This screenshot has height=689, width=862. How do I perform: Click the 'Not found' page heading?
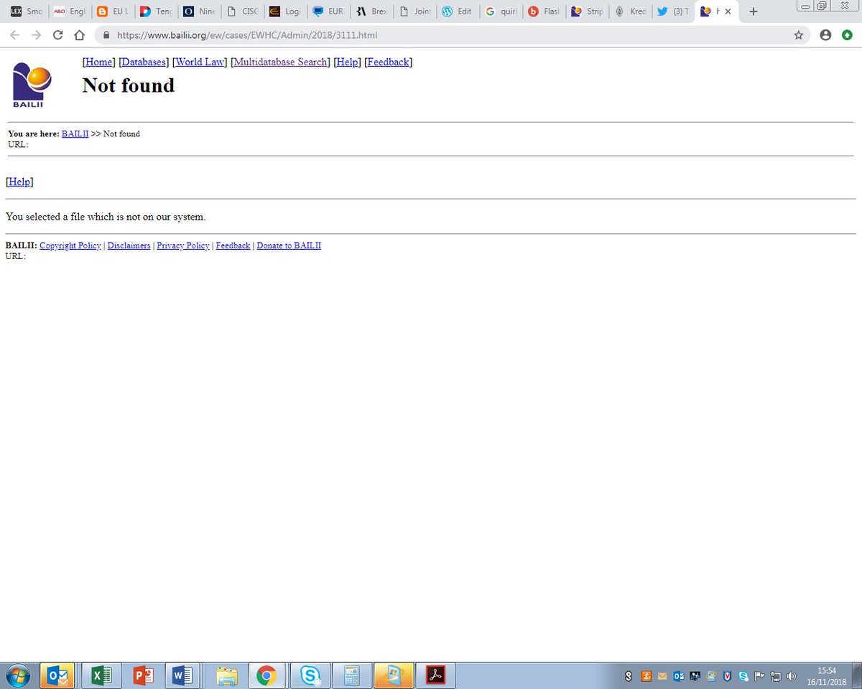[x=129, y=85]
